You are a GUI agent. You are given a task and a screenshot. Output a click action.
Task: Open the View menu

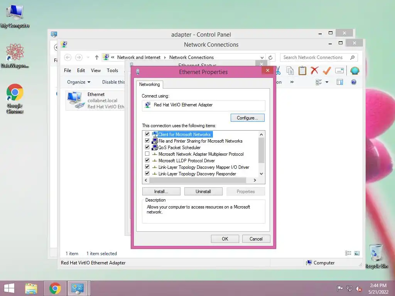pyautogui.click(x=96, y=71)
